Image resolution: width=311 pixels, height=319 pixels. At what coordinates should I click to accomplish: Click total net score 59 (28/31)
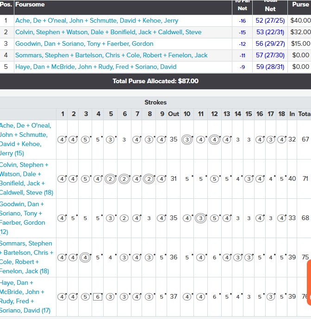[x=270, y=67]
